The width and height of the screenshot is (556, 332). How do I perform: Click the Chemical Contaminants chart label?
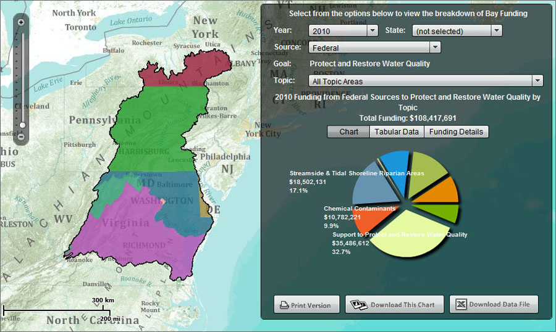tap(359, 209)
